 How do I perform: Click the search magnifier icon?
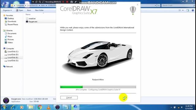point(194,5)
